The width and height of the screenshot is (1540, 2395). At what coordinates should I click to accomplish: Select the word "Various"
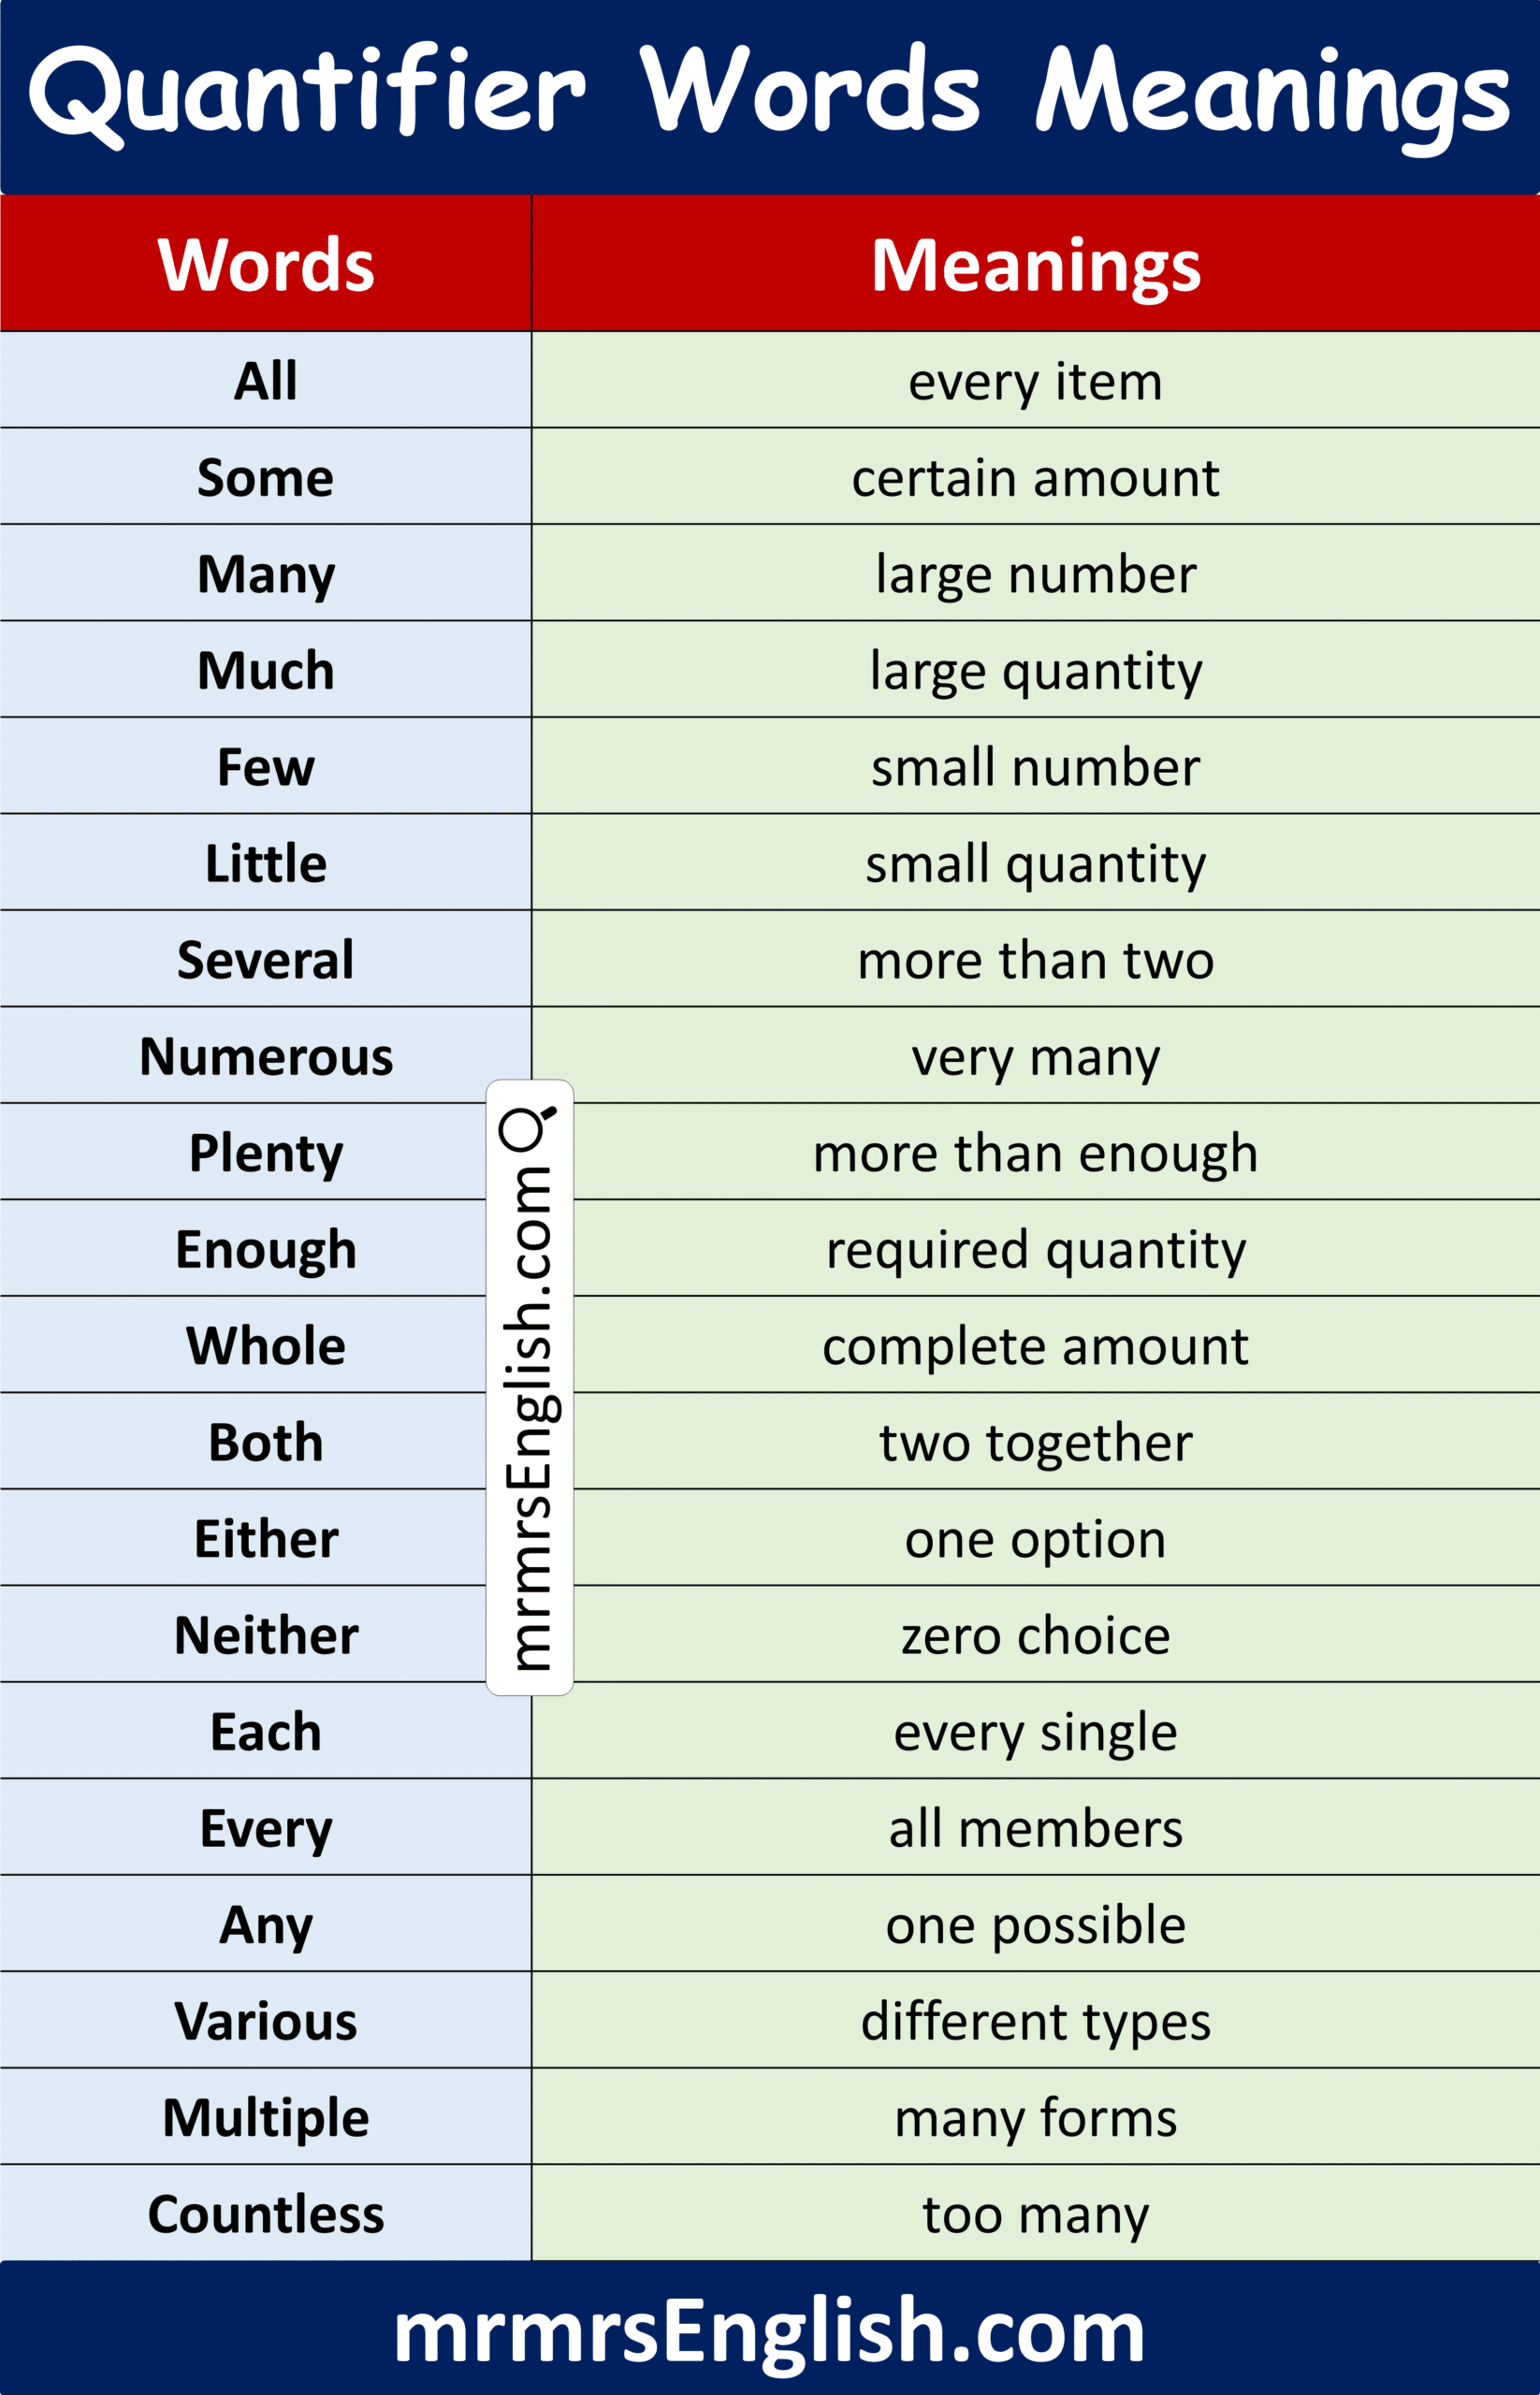coord(266,2021)
